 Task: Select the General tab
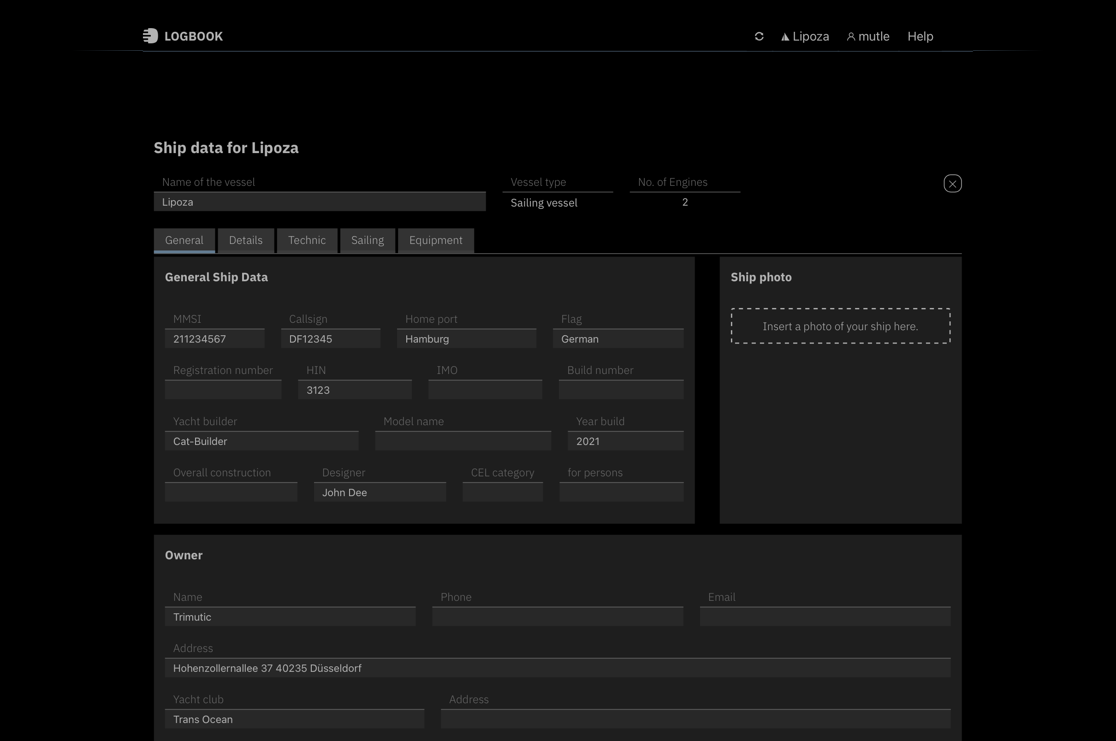point(184,240)
